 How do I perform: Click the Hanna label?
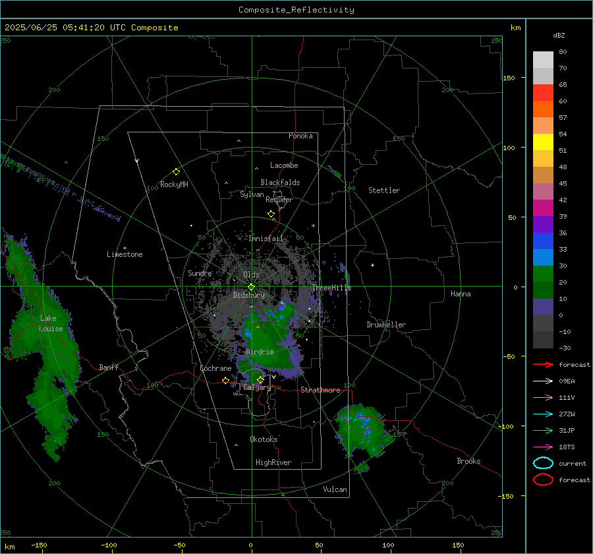click(x=461, y=294)
